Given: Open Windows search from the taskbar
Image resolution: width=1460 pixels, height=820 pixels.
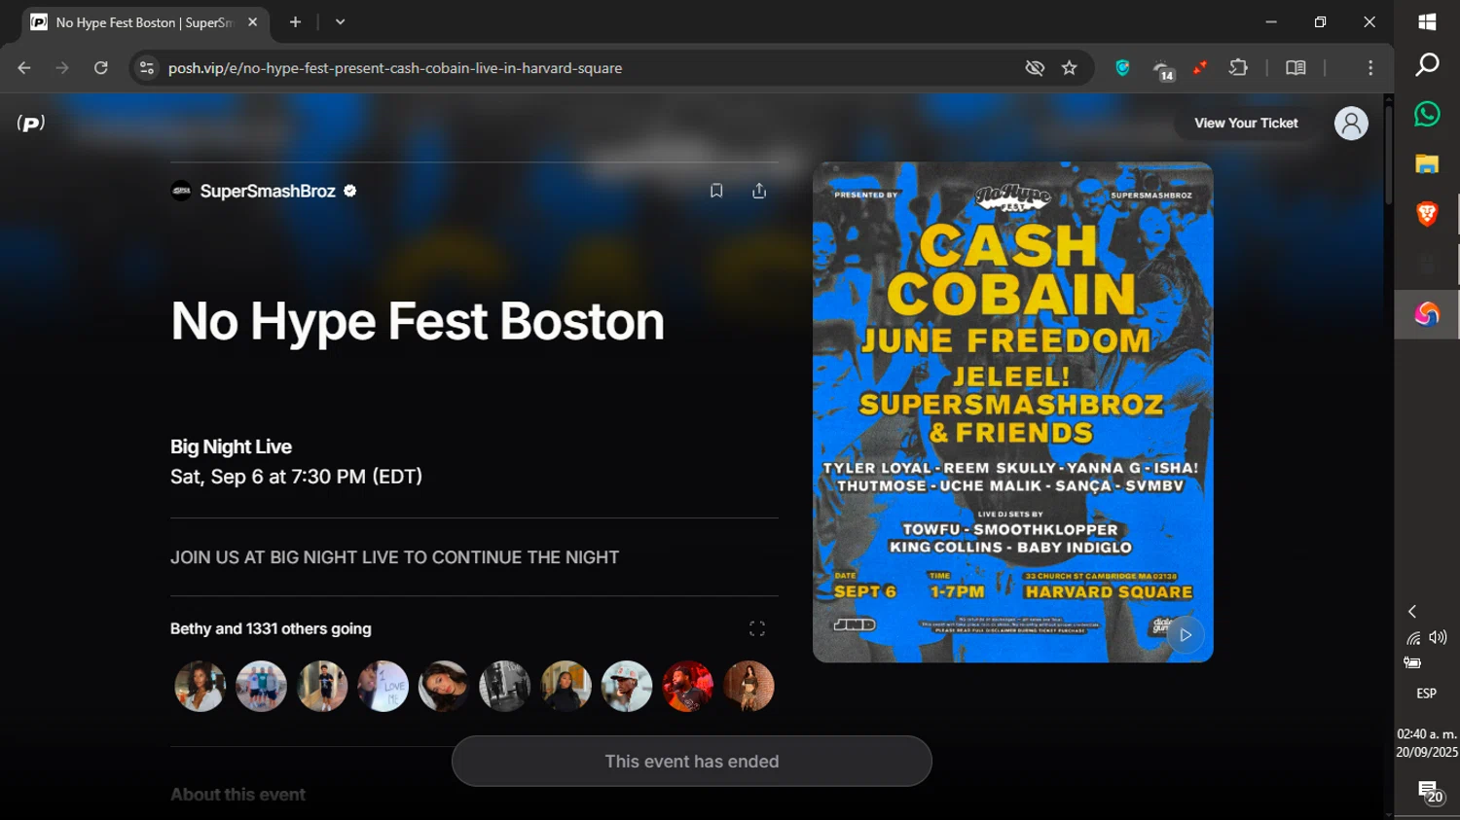Looking at the screenshot, I should click(1427, 65).
